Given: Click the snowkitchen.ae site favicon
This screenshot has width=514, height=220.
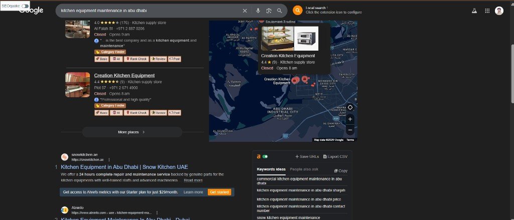Looking at the screenshot, I should pos(65,157).
